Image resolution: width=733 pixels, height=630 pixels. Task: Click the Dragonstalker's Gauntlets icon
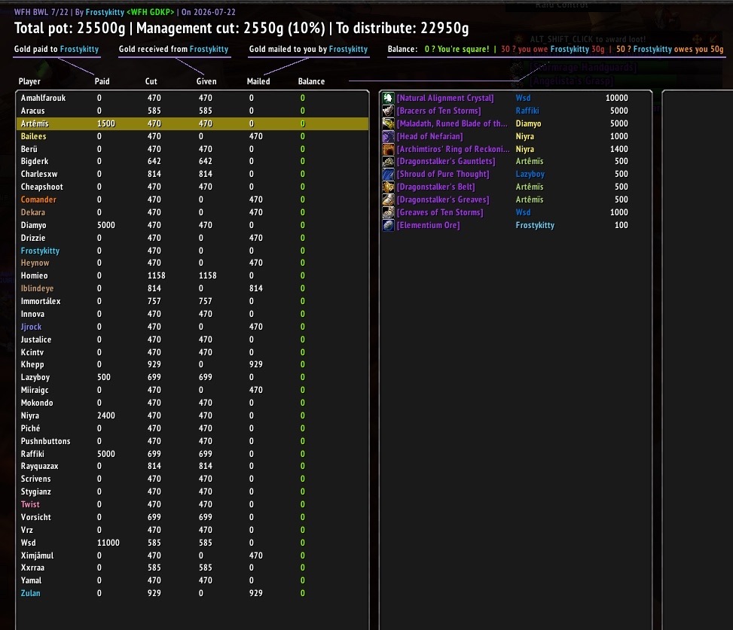click(388, 162)
